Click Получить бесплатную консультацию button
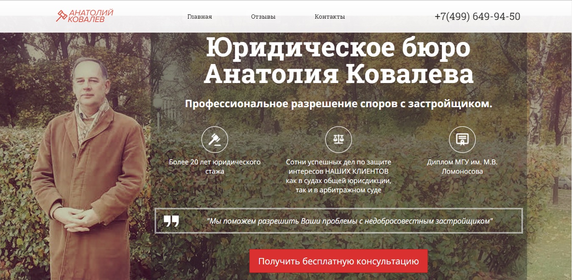 click(338, 261)
